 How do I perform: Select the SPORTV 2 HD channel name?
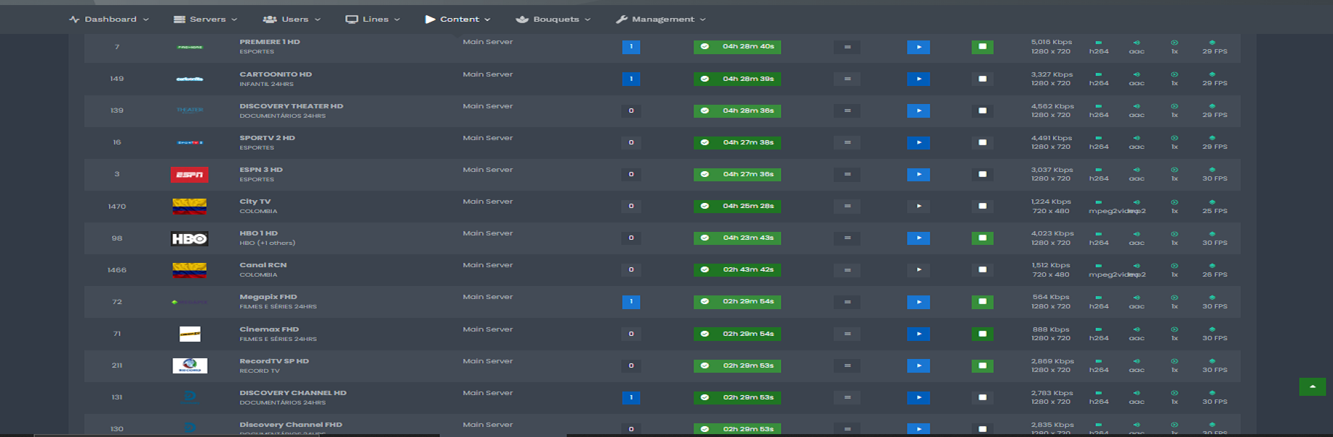[x=268, y=138]
